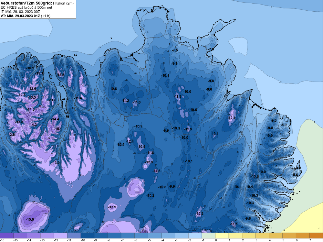Image resolution: width=323 pixels, height=242 pixels.
Task: Click the -14.8 temperature label
Action: 157,171
